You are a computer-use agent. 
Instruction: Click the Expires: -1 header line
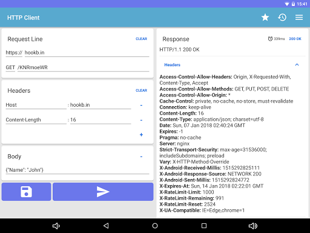point(171,132)
